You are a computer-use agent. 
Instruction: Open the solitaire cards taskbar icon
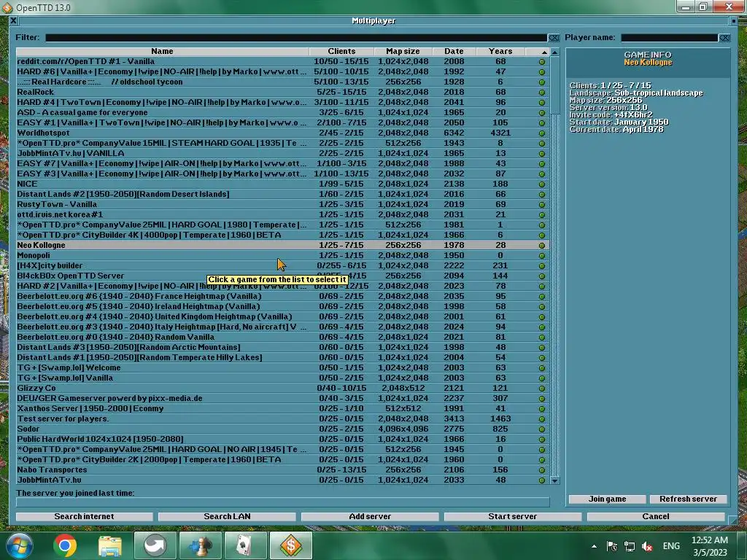point(246,545)
